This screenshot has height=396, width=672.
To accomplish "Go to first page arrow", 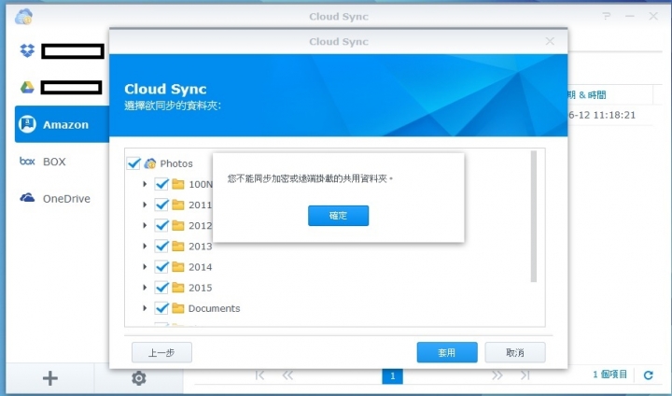I will coord(259,375).
